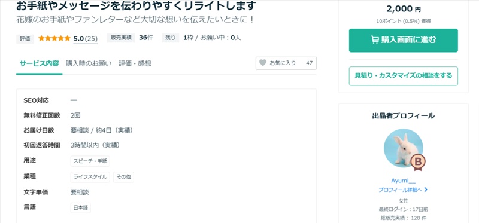
Task: Open the rabbit profile avatar image
Action: pyautogui.click(x=403, y=148)
